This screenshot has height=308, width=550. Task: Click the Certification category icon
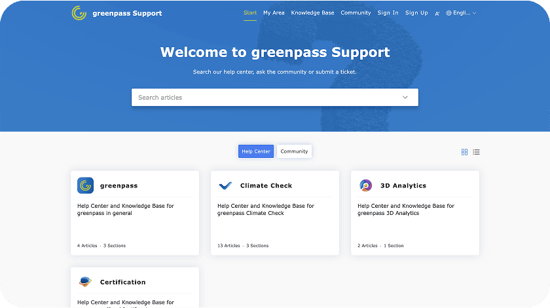pyautogui.click(x=85, y=282)
